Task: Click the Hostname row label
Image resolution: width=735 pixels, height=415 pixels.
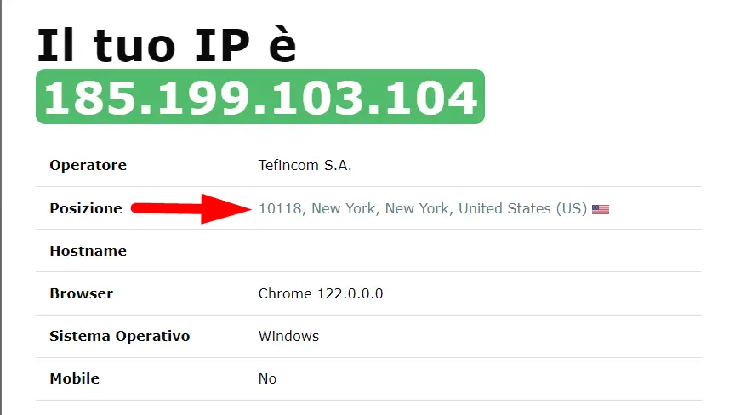Action: [x=88, y=251]
